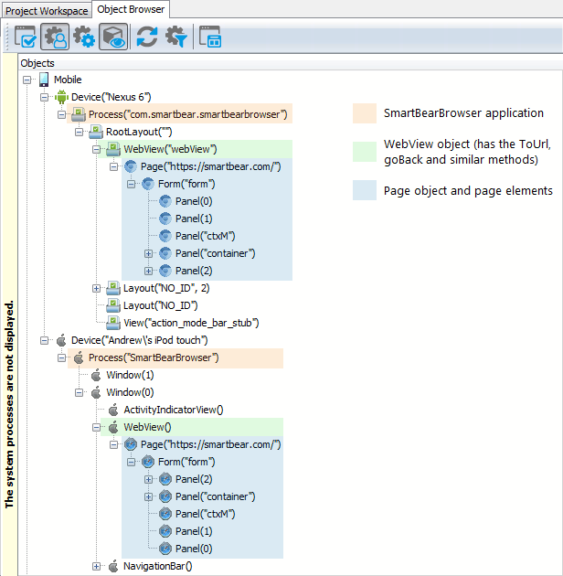
Task: Click the window checkmark toolbar icon
Action: click(25, 37)
